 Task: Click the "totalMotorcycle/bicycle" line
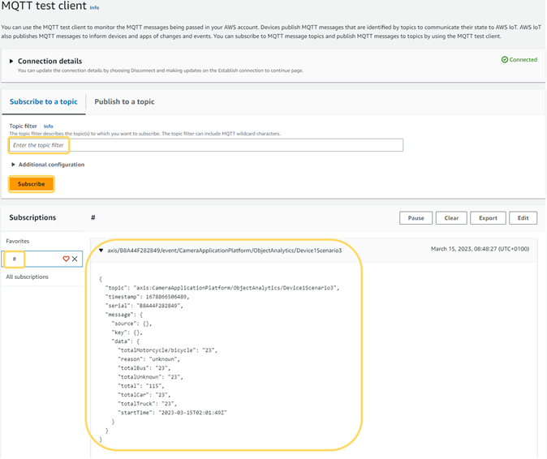tap(167, 350)
